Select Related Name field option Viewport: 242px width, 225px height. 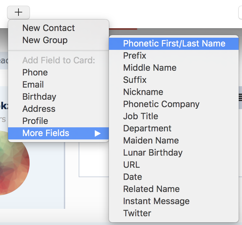pos(151,189)
